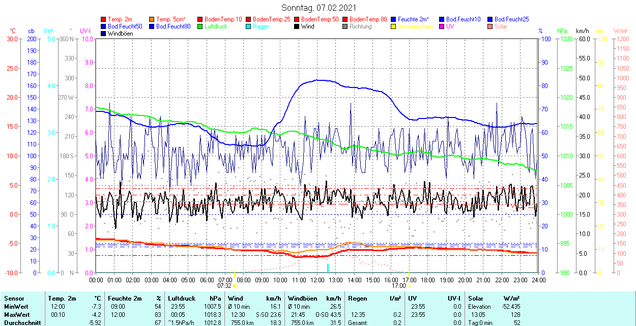The width and height of the screenshot is (636, 326).
Task: Click the BodenTemp 50 legend label
Action: coord(320,19)
